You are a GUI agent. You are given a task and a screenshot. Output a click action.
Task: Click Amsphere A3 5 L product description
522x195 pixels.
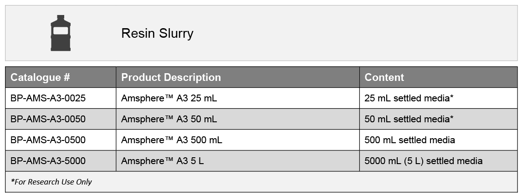pyautogui.click(x=163, y=161)
